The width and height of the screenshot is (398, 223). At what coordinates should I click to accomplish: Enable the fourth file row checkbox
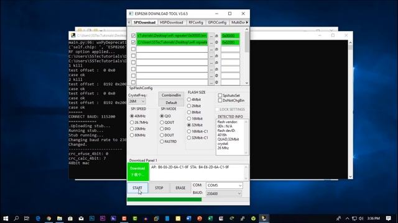point(133,56)
